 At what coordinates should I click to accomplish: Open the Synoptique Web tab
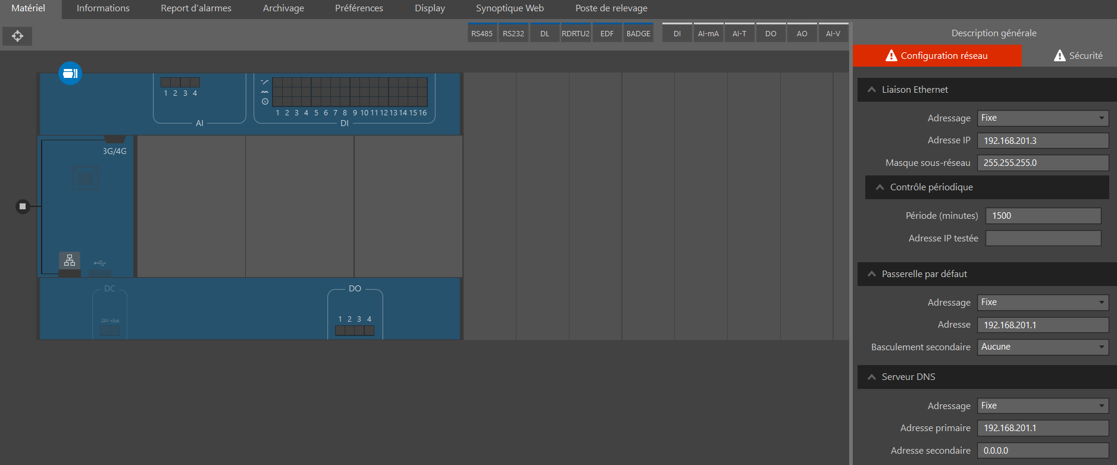pyautogui.click(x=509, y=8)
